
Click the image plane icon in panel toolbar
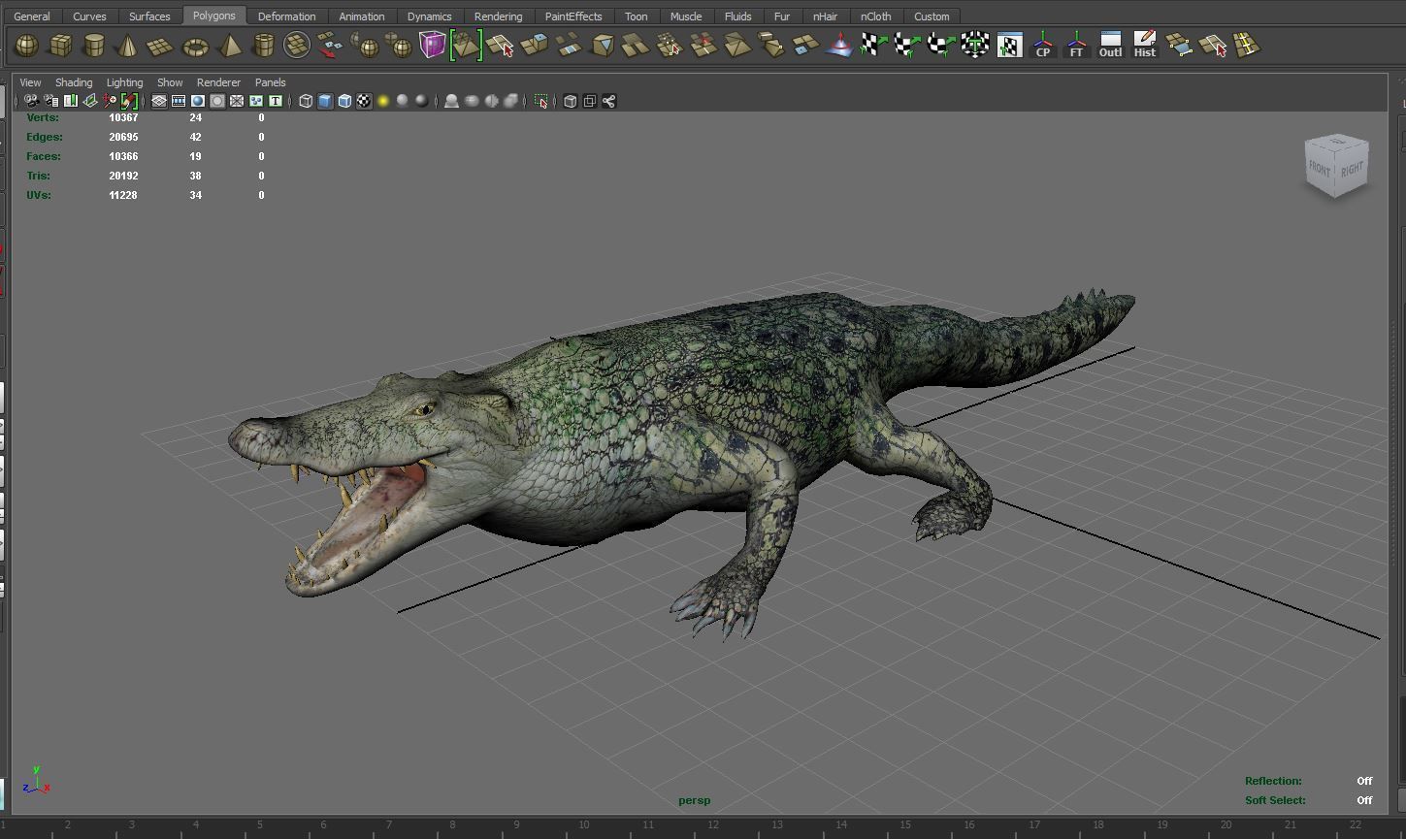[x=90, y=101]
